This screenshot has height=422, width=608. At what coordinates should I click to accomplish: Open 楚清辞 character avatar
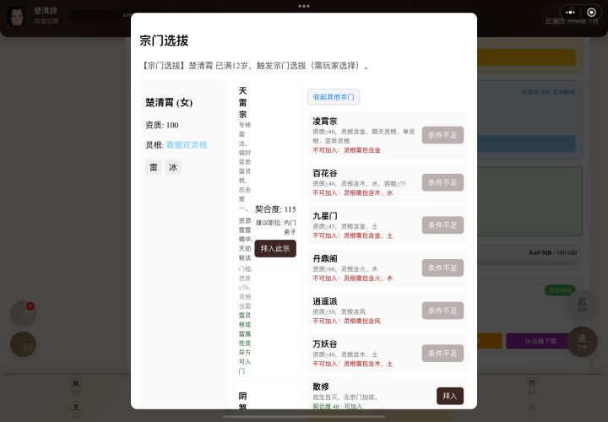pyautogui.click(x=17, y=17)
